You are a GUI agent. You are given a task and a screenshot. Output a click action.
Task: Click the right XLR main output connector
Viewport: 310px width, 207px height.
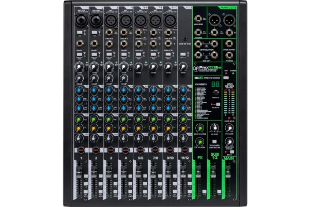pyautogui.click(x=229, y=20)
